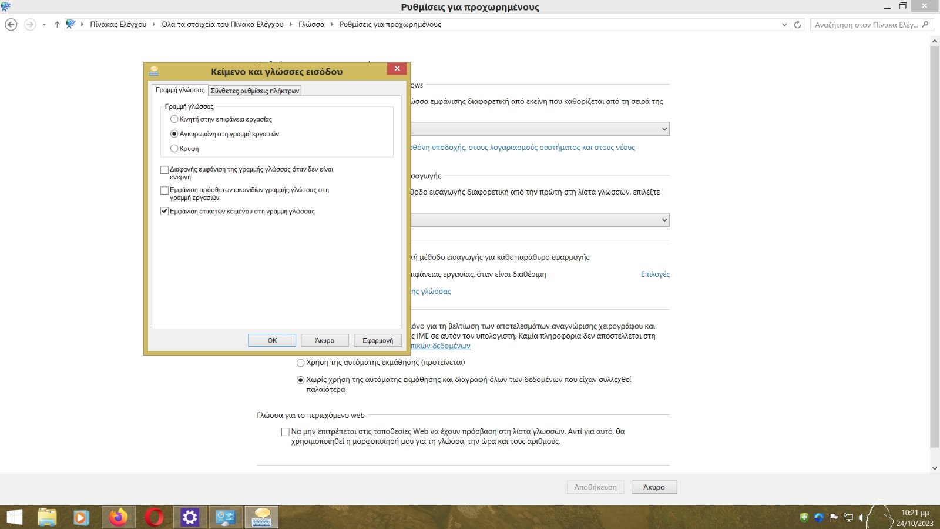Image resolution: width=940 pixels, height=529 pixels.
Task: Switch to Γραμμή γλώσσας tab
Action: tap(180, 90)
